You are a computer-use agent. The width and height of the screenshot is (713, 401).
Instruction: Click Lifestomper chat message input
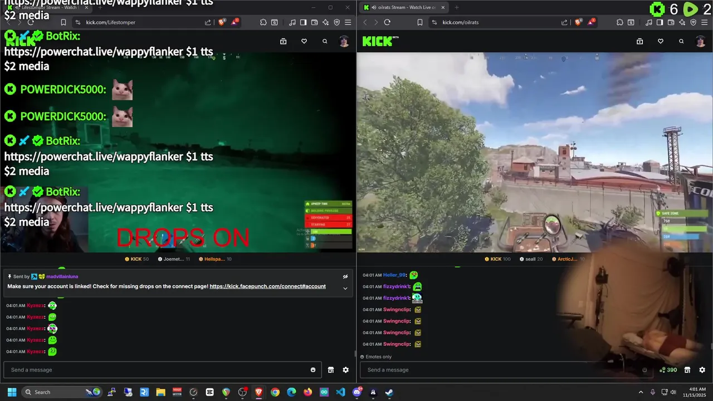(162, 370)
